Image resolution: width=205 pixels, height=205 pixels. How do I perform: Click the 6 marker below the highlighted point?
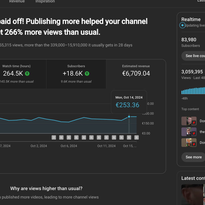coord(129,137)
